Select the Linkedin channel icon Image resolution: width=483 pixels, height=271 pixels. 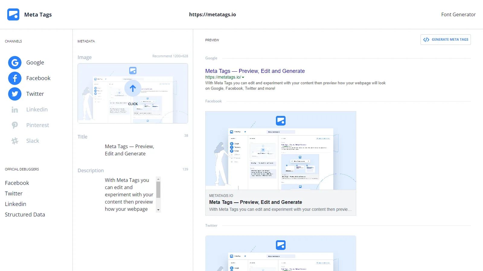click(14, 109)
